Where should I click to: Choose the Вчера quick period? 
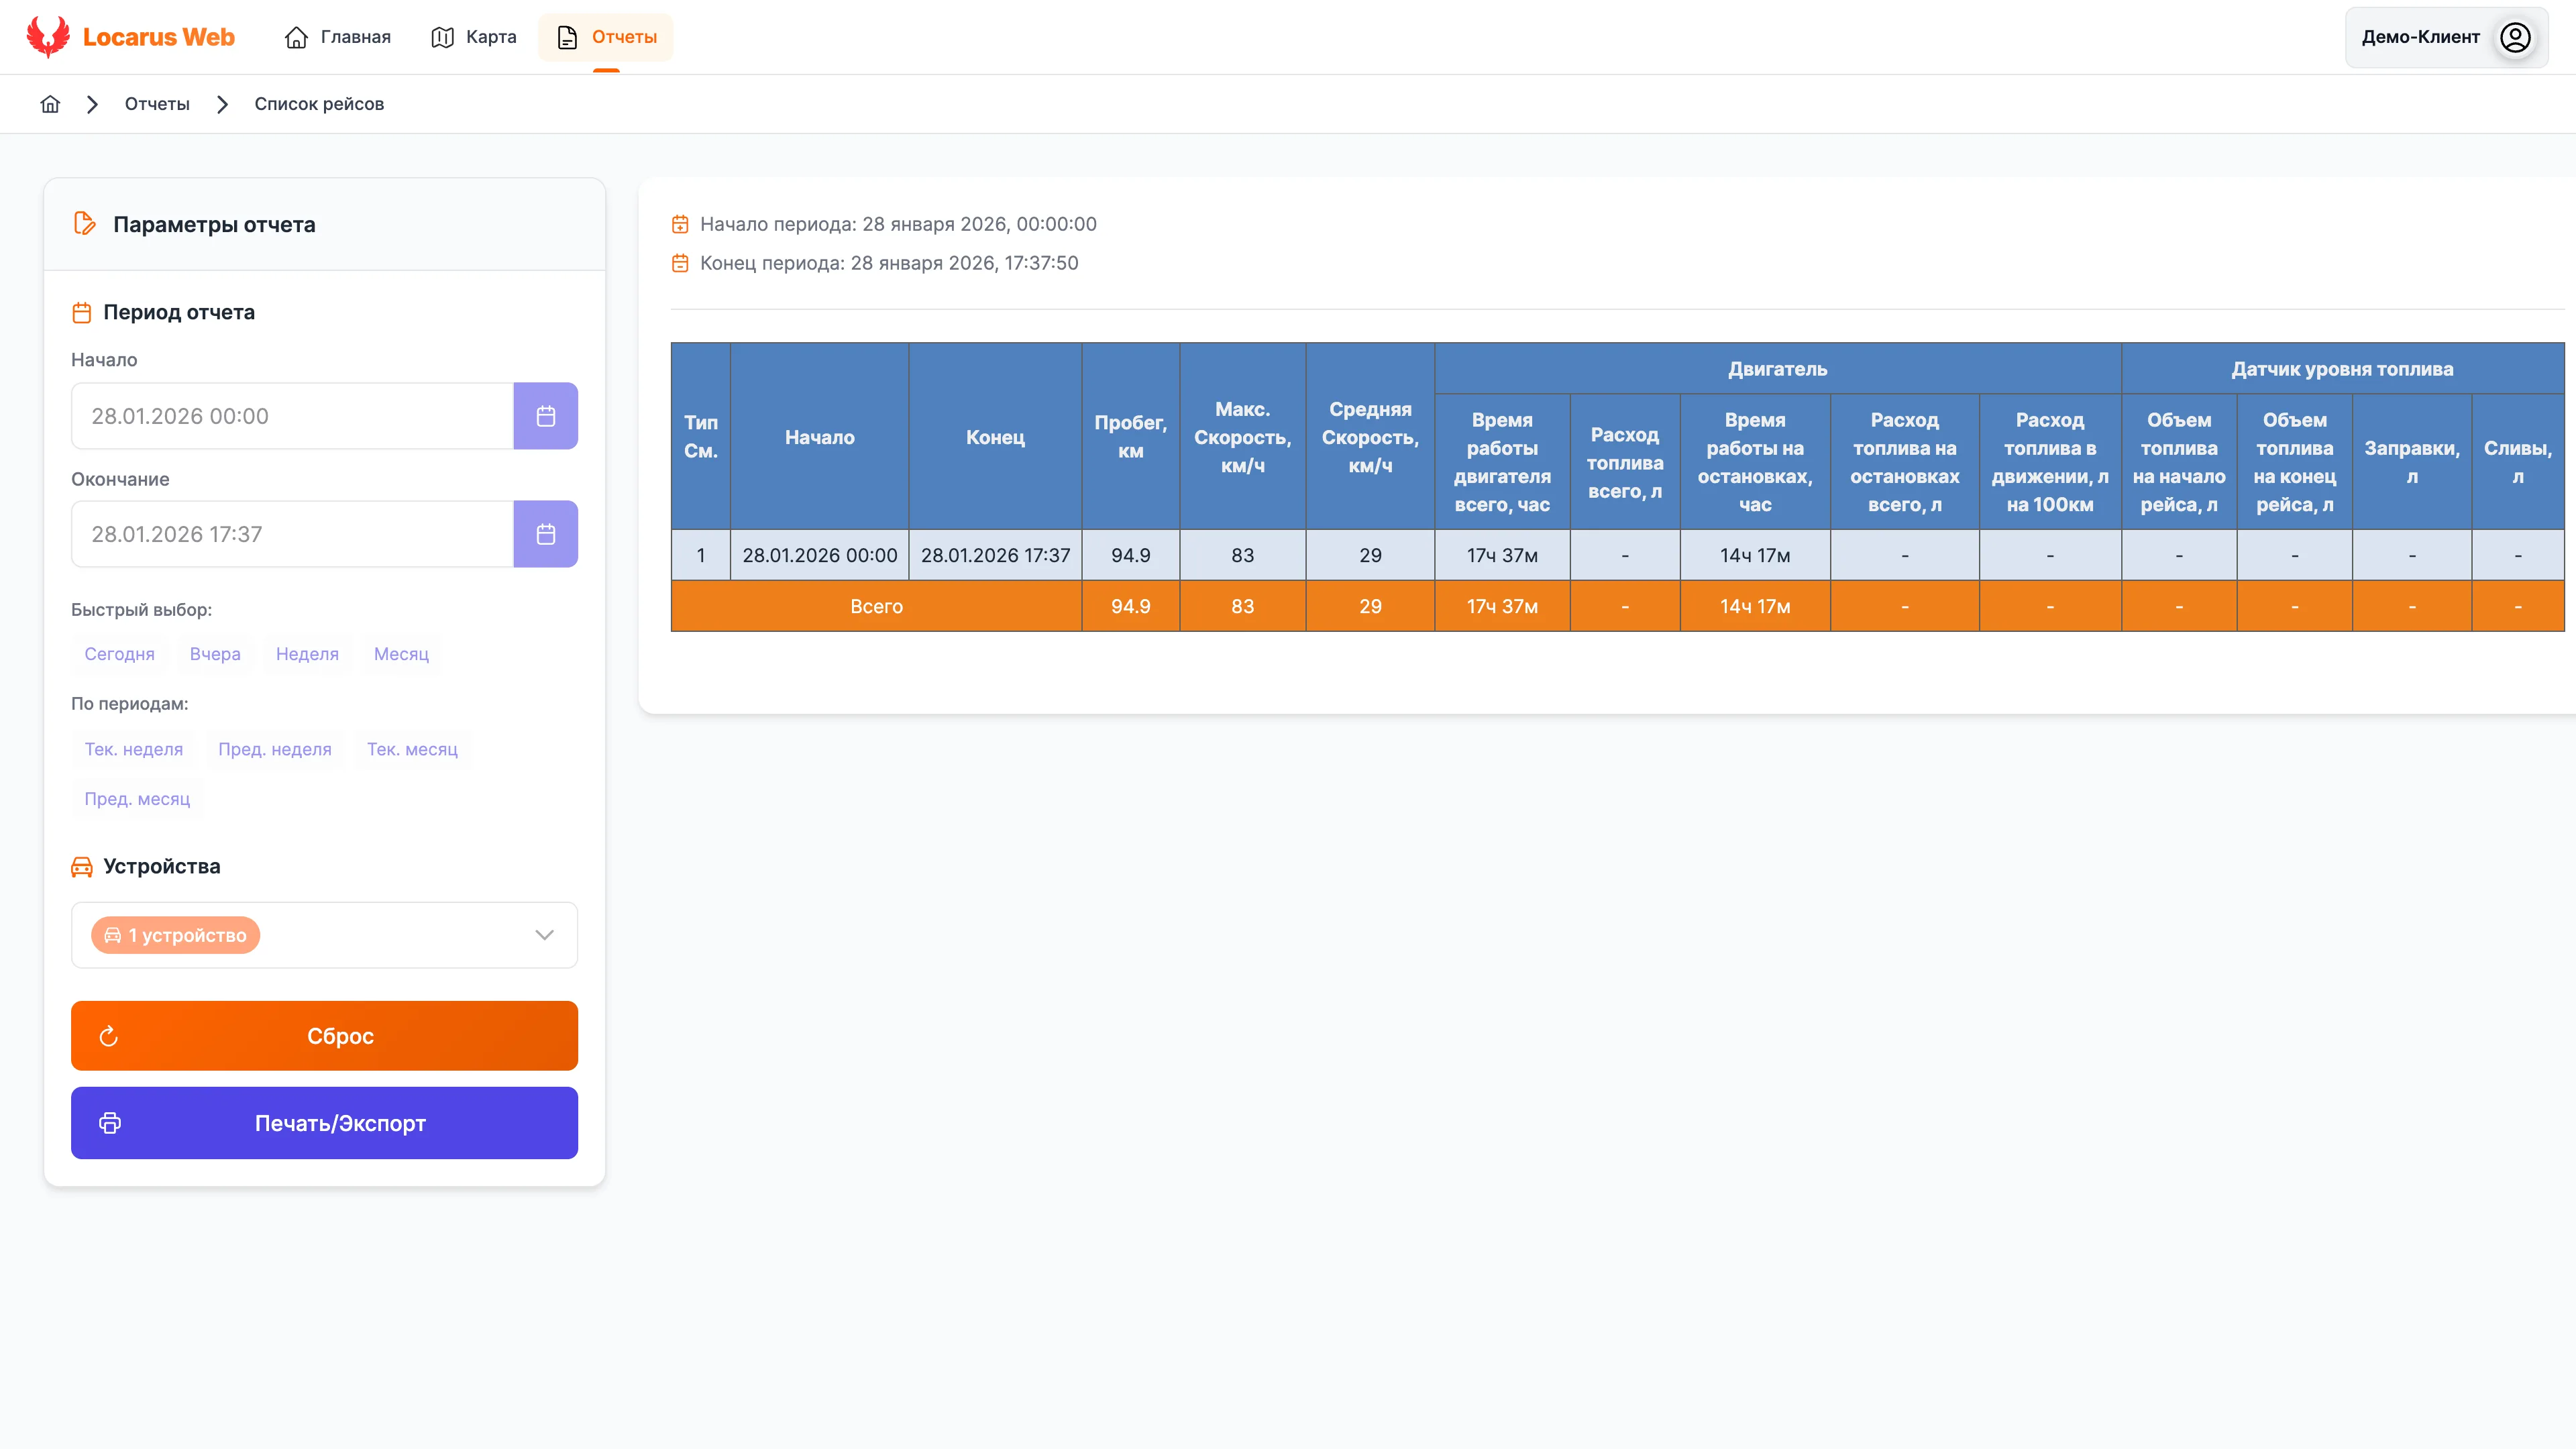(215, 654)
